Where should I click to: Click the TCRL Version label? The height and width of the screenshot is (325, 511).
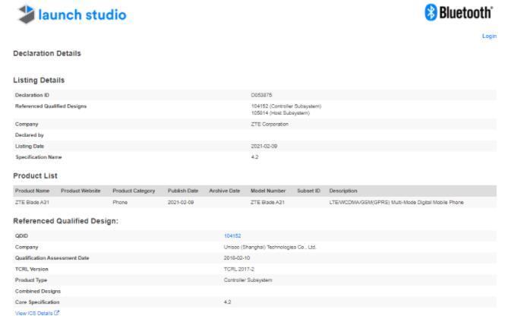[x=32, y=270]
